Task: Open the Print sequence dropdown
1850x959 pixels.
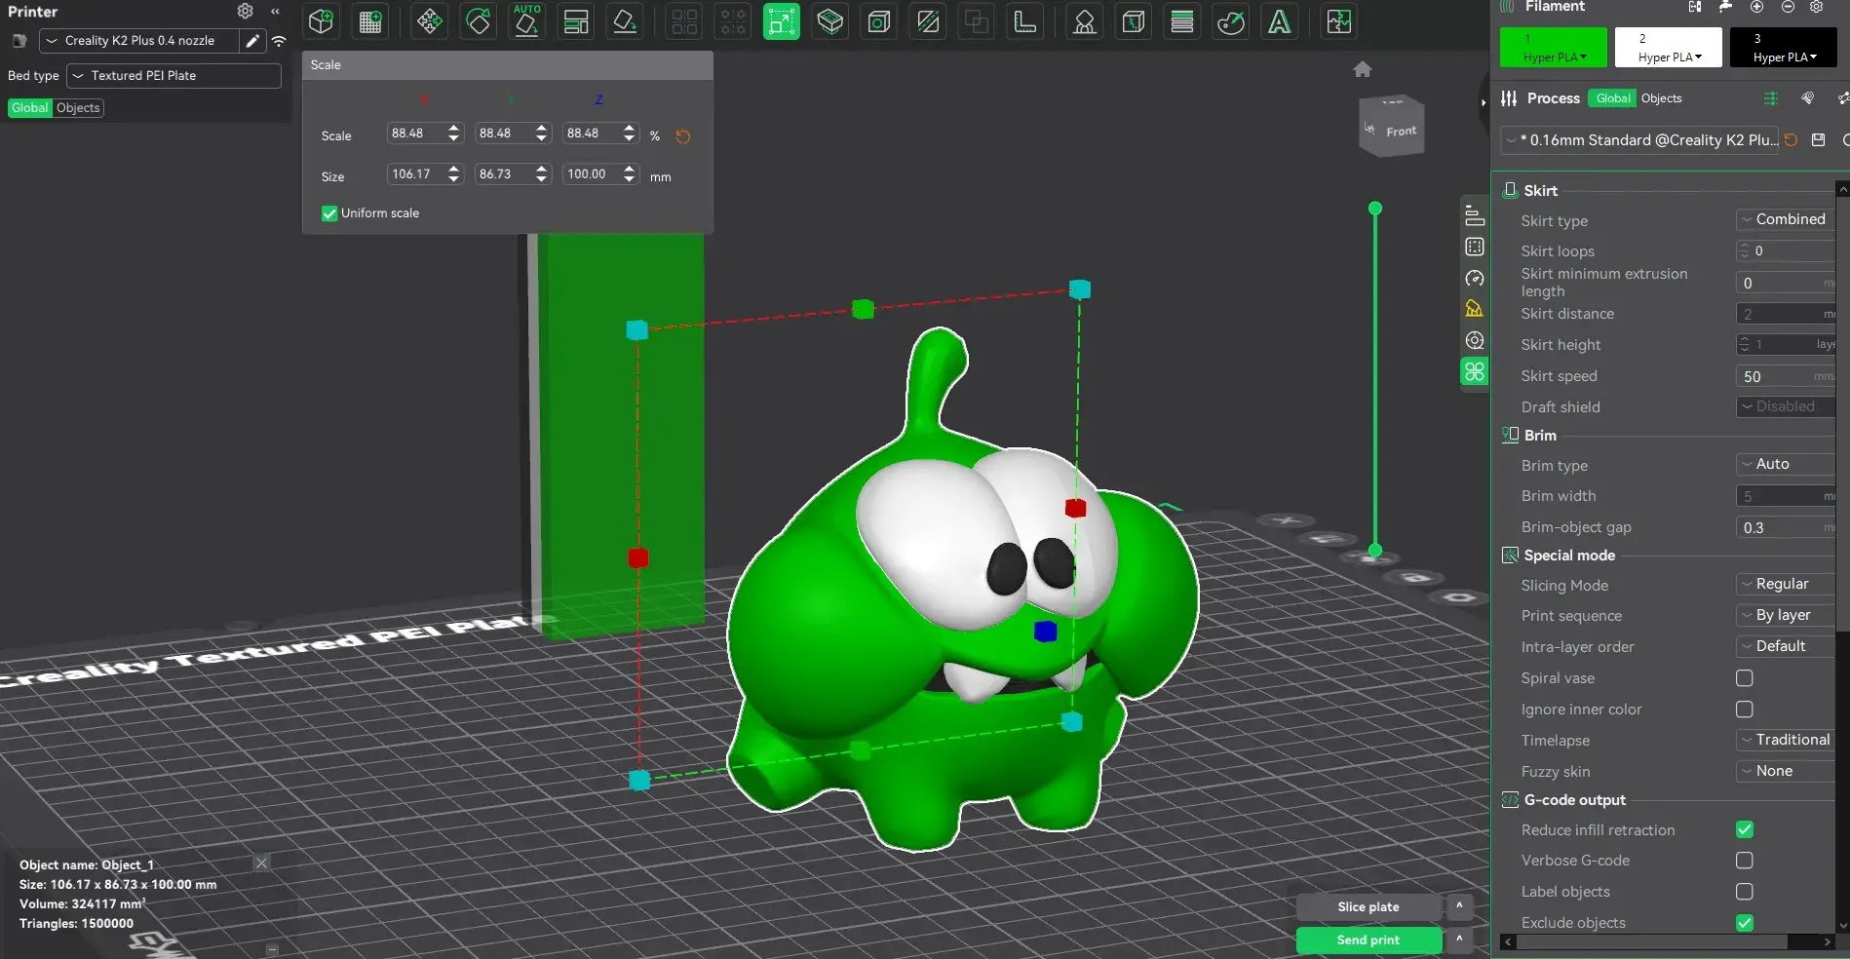Action: pos(1786,615)
